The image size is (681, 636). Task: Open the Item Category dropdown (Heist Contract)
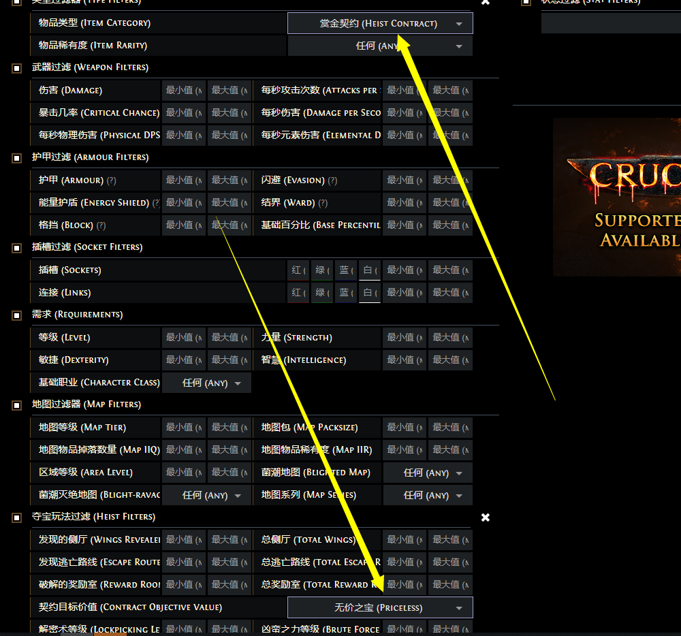[380, 23]
